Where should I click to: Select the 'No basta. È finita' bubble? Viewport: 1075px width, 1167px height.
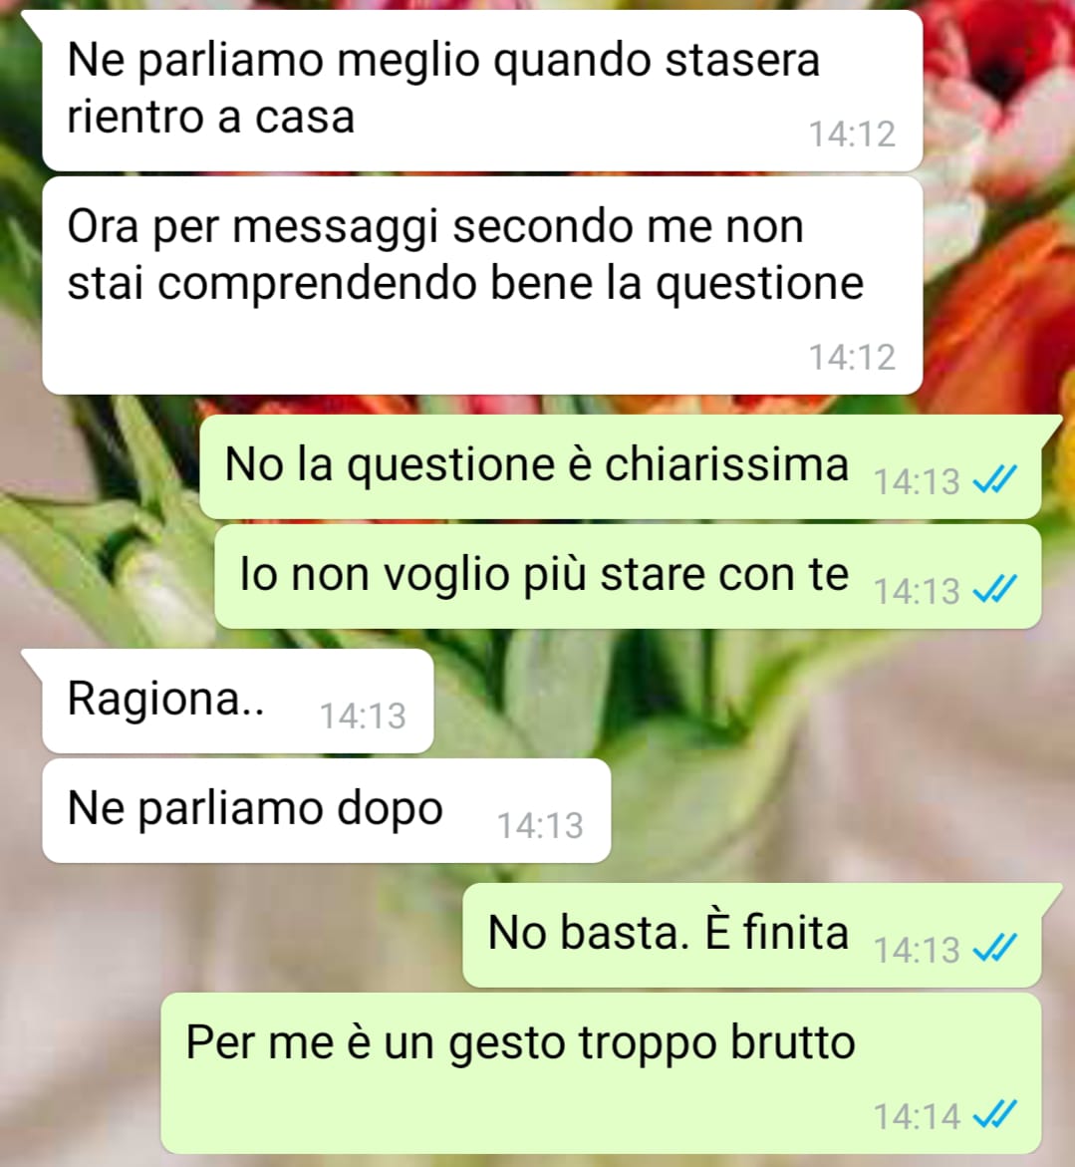[x=752, y=935]
